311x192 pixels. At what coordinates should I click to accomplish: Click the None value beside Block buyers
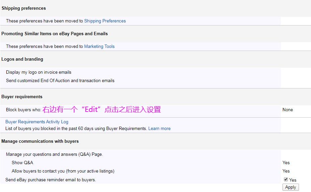[288, 110]
